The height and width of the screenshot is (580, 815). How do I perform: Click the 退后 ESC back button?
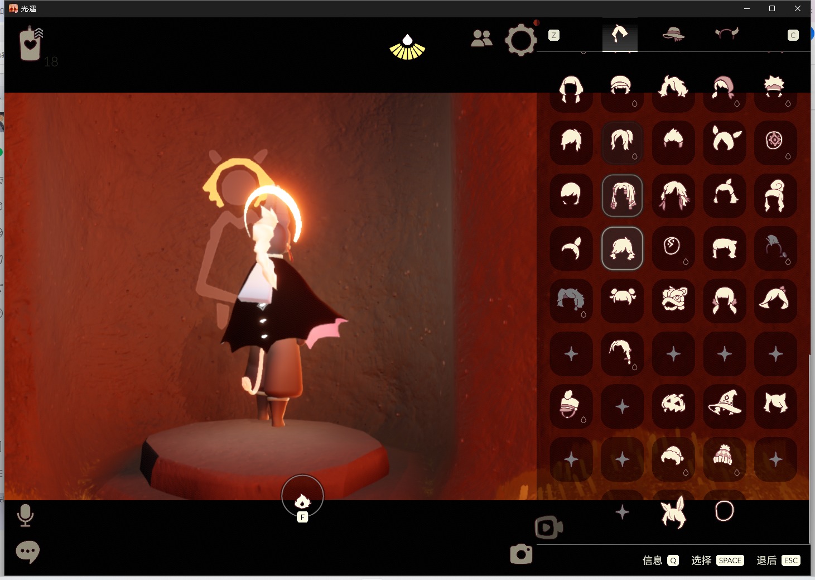coord(778,560)
